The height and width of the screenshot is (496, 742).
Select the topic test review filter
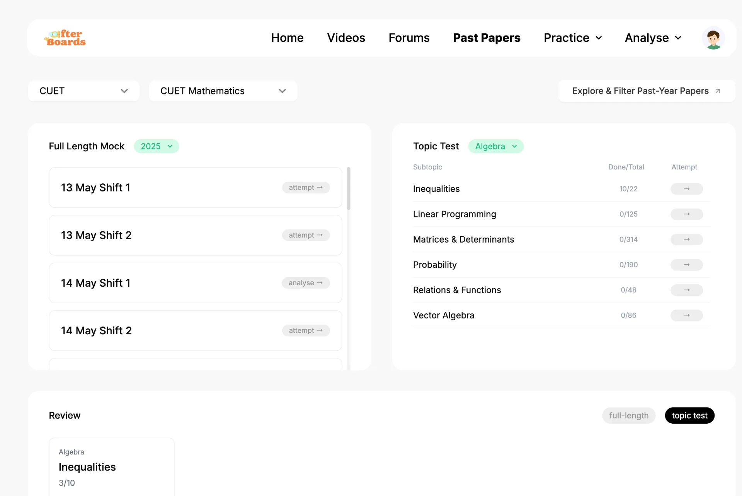pos(689,416)
